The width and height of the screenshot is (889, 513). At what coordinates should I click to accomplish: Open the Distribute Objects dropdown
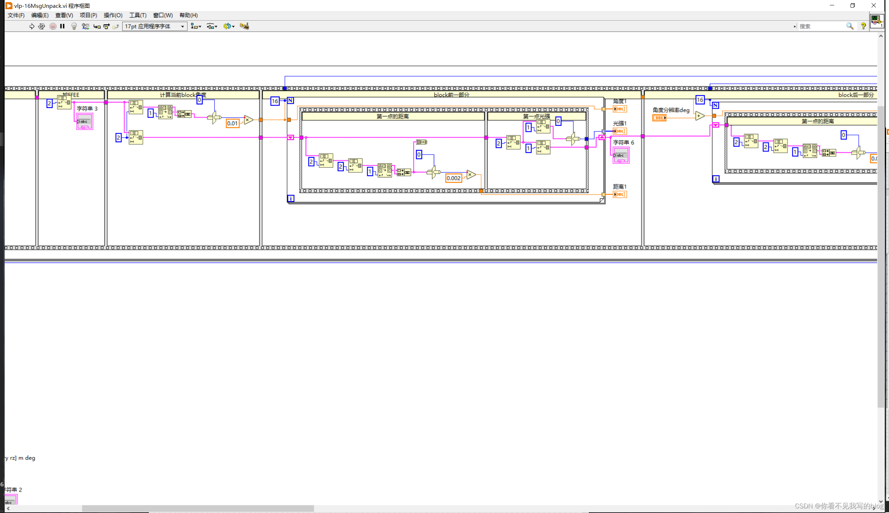tap(212, 26)
